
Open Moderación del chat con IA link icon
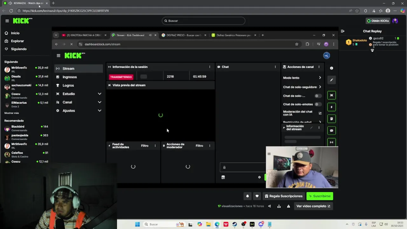pyautogui.click(x=320, y=113)
